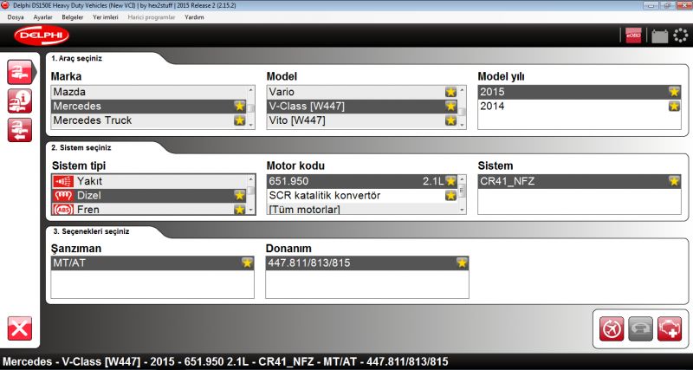Toggle favorite star for Mercedes Truck

tap(240, 120)
